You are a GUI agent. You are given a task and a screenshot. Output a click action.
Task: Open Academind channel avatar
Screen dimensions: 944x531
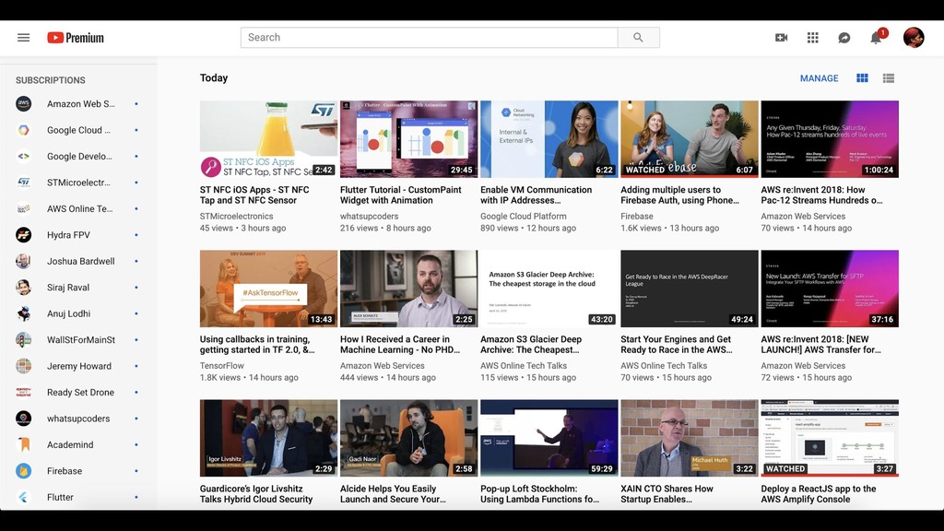coord(23,444)
